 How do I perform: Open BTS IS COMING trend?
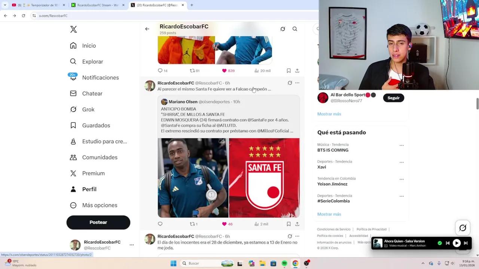333,150
